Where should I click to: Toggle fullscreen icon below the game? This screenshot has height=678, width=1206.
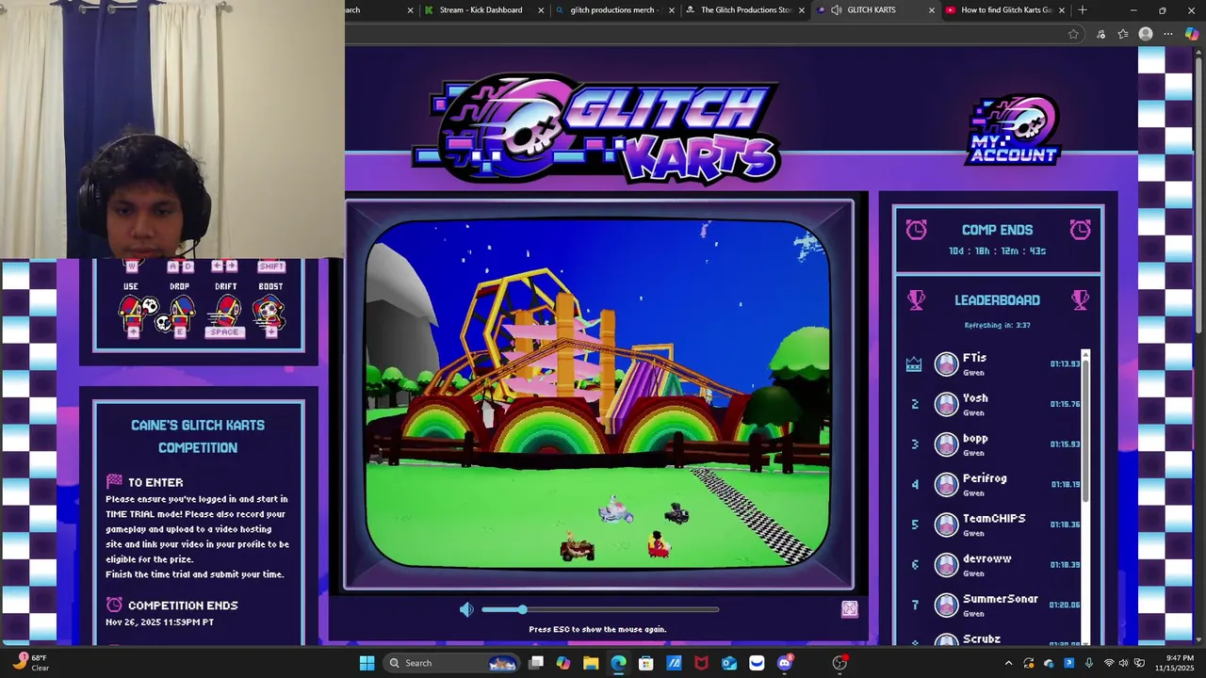[x=849, y=609]
